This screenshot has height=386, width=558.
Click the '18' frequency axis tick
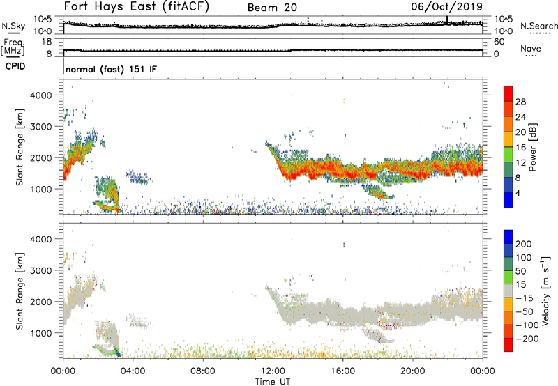[x=47, y=42]
